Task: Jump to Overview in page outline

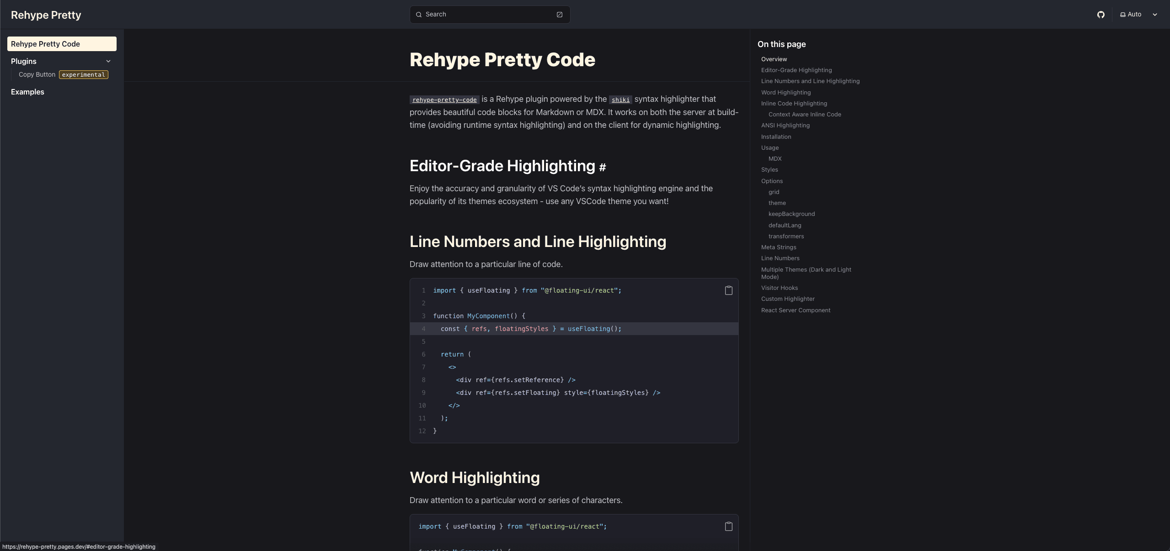Action: [x=774, y=59]
